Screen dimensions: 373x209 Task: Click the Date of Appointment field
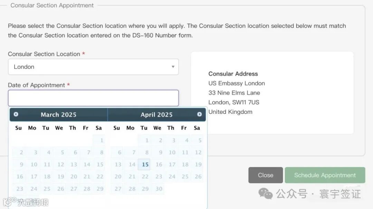pyautogui.click(x=93, y=98)
